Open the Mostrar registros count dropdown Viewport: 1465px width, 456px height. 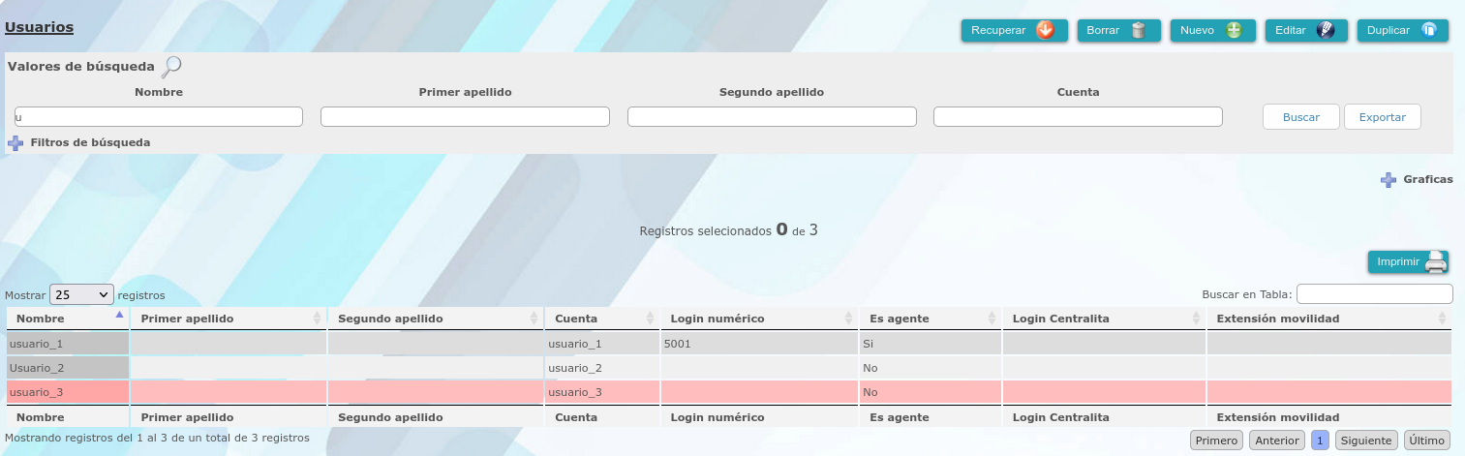pyautogui.click(x=81, y=294)
